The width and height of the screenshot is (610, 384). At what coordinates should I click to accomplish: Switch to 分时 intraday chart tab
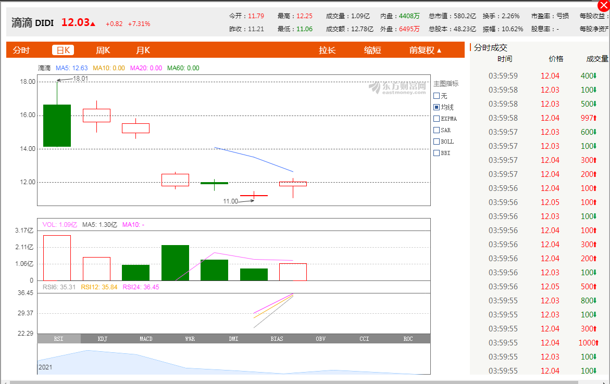point(21,50)
